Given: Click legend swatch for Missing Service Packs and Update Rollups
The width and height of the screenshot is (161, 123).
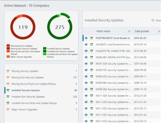Looking at the screenshot, I should pos(8,51).
